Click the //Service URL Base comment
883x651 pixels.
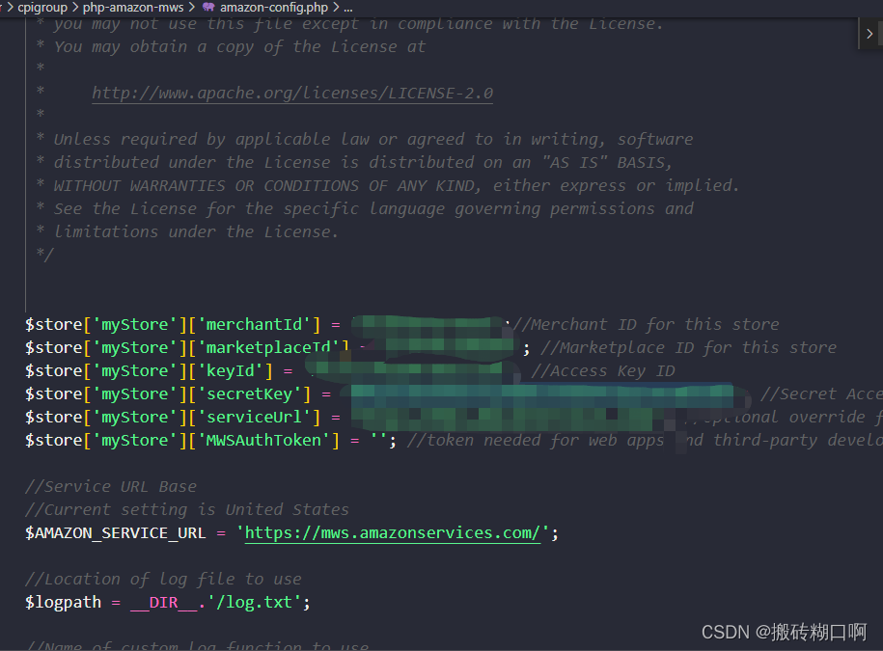[110, 487]
